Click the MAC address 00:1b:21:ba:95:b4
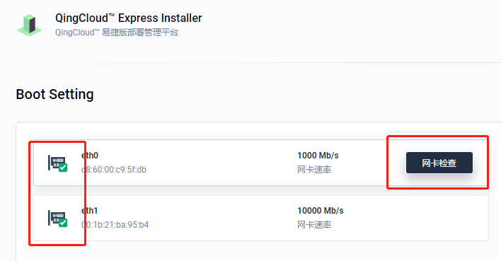 click(115, 225)
